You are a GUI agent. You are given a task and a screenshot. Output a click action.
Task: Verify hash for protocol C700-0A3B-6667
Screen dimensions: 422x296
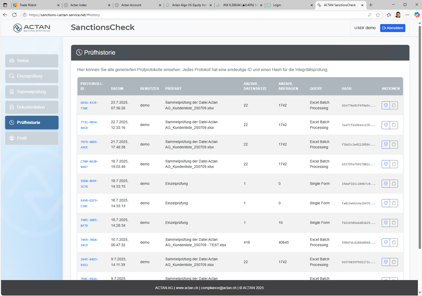point(386,164)
